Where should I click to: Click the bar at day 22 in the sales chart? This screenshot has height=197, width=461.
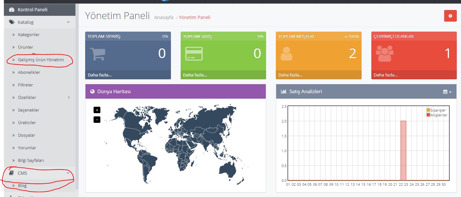pyautogui.click(x=403, y=150)
